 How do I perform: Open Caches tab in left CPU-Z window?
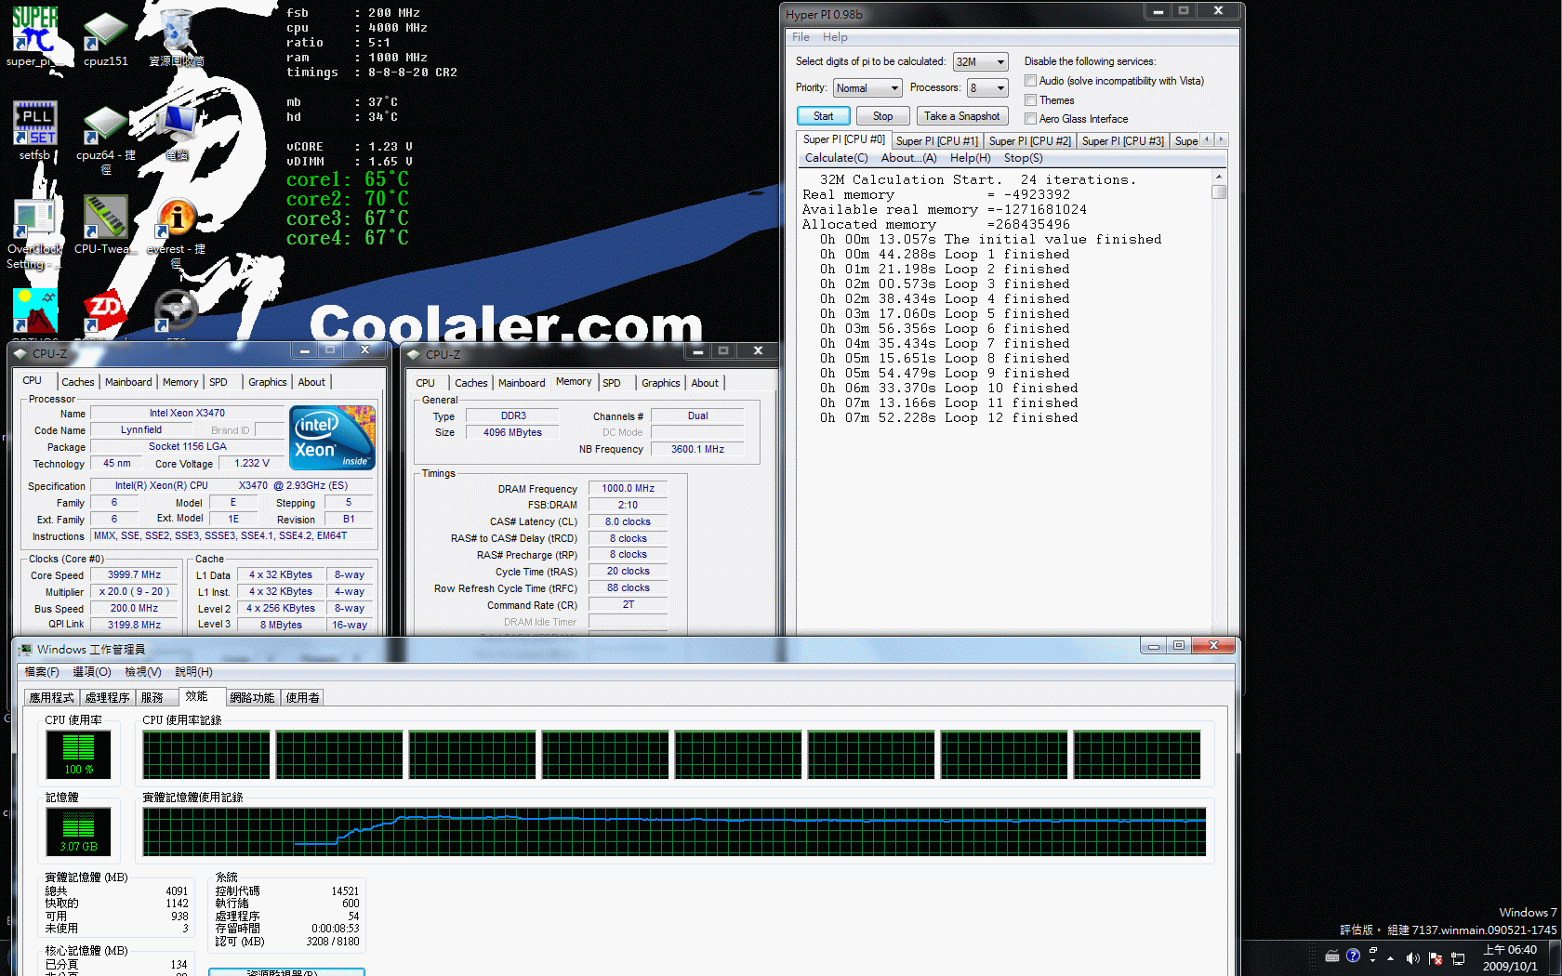coord(77,382)
